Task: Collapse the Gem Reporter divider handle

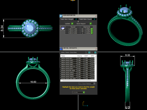Action: 78,21
